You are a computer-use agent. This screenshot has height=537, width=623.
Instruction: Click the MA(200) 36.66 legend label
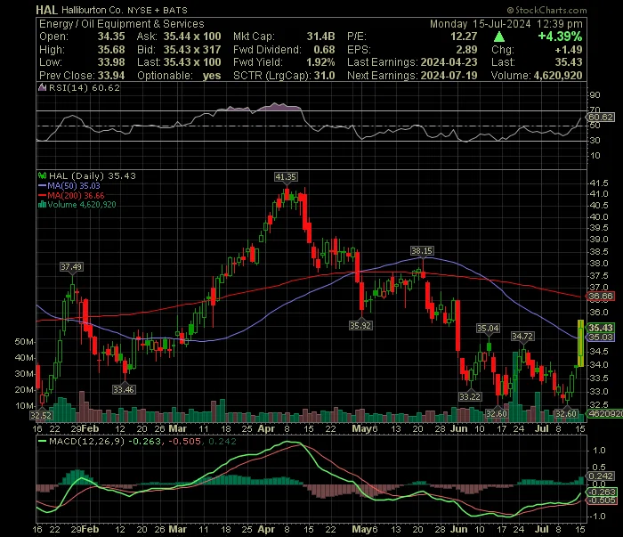[x=76, y=196]
